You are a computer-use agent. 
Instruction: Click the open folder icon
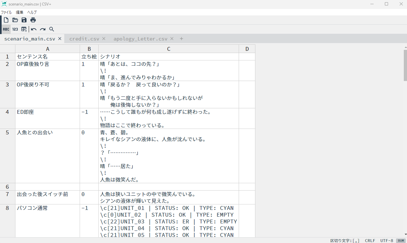click(x=15, y=20)
